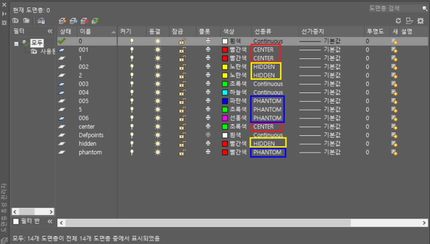Click the magenta swatch of layer 006
Viewport: 430px width, 244px height.
[225, 118]
